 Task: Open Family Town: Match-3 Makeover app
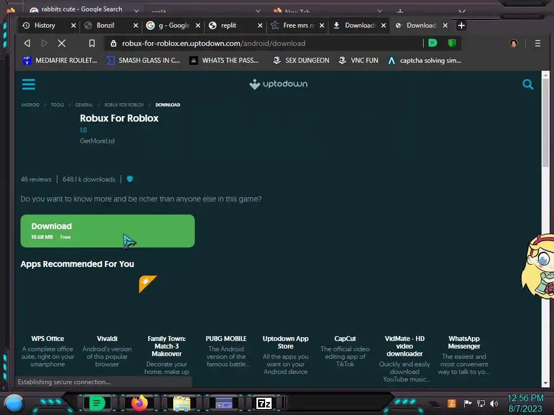167,346
